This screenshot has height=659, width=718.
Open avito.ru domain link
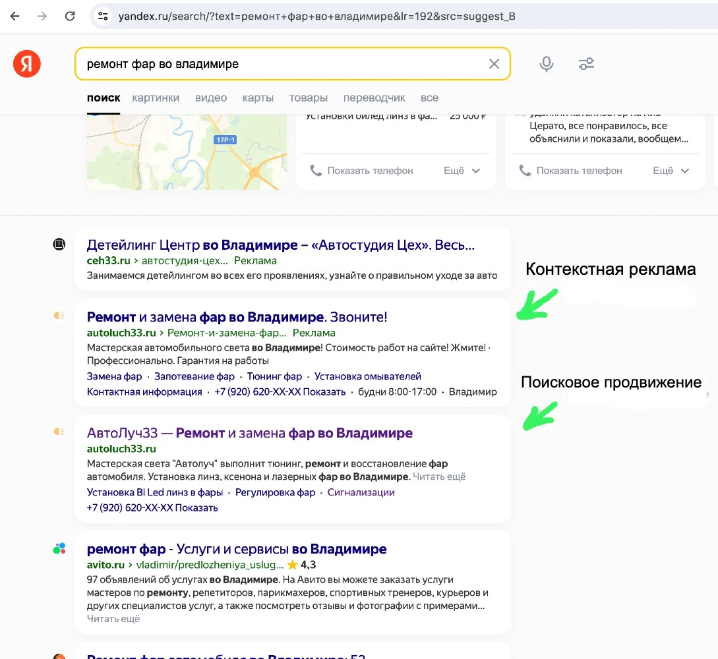(x=105, y=565)
